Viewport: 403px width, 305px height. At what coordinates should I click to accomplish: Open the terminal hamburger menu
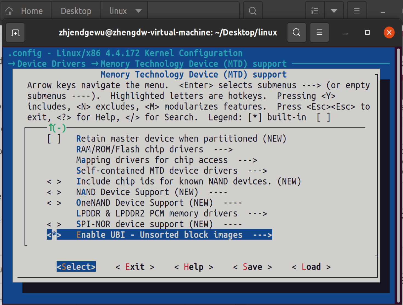[319, 33]
